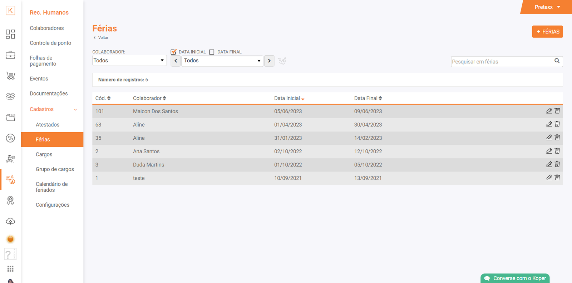Click the + FÉRIAS button
This screenshot has height=283, width=572.
(x=547, y=32)
